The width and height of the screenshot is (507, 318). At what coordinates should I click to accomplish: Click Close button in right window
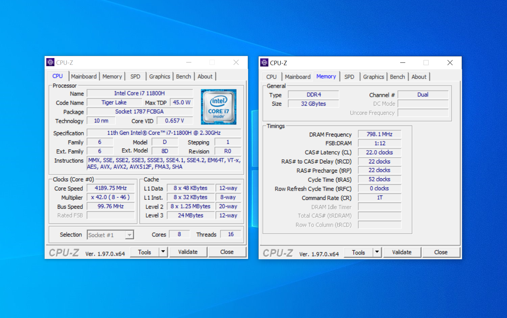coord(441,252)
